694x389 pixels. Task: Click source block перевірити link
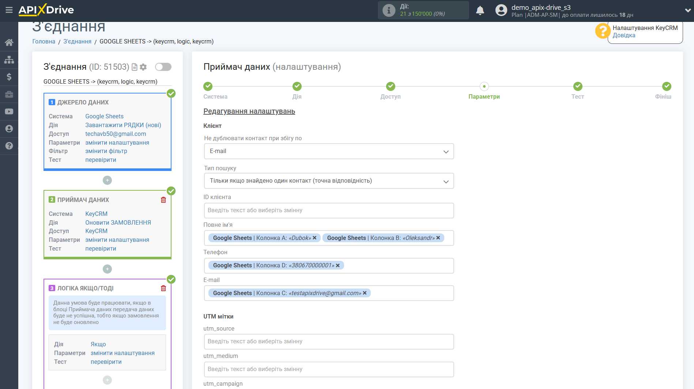(x=101, y=160)
